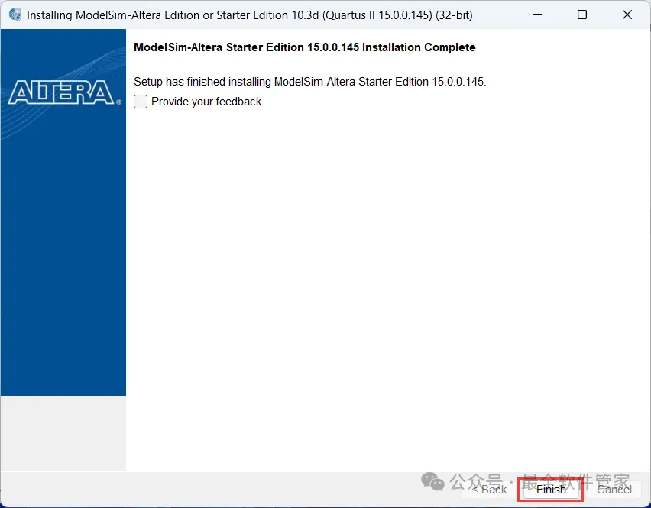
Task: Close the installer window
Action: 627,15
